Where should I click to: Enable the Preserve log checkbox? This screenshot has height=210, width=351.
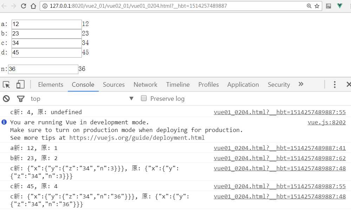click(x=144, y=98)
